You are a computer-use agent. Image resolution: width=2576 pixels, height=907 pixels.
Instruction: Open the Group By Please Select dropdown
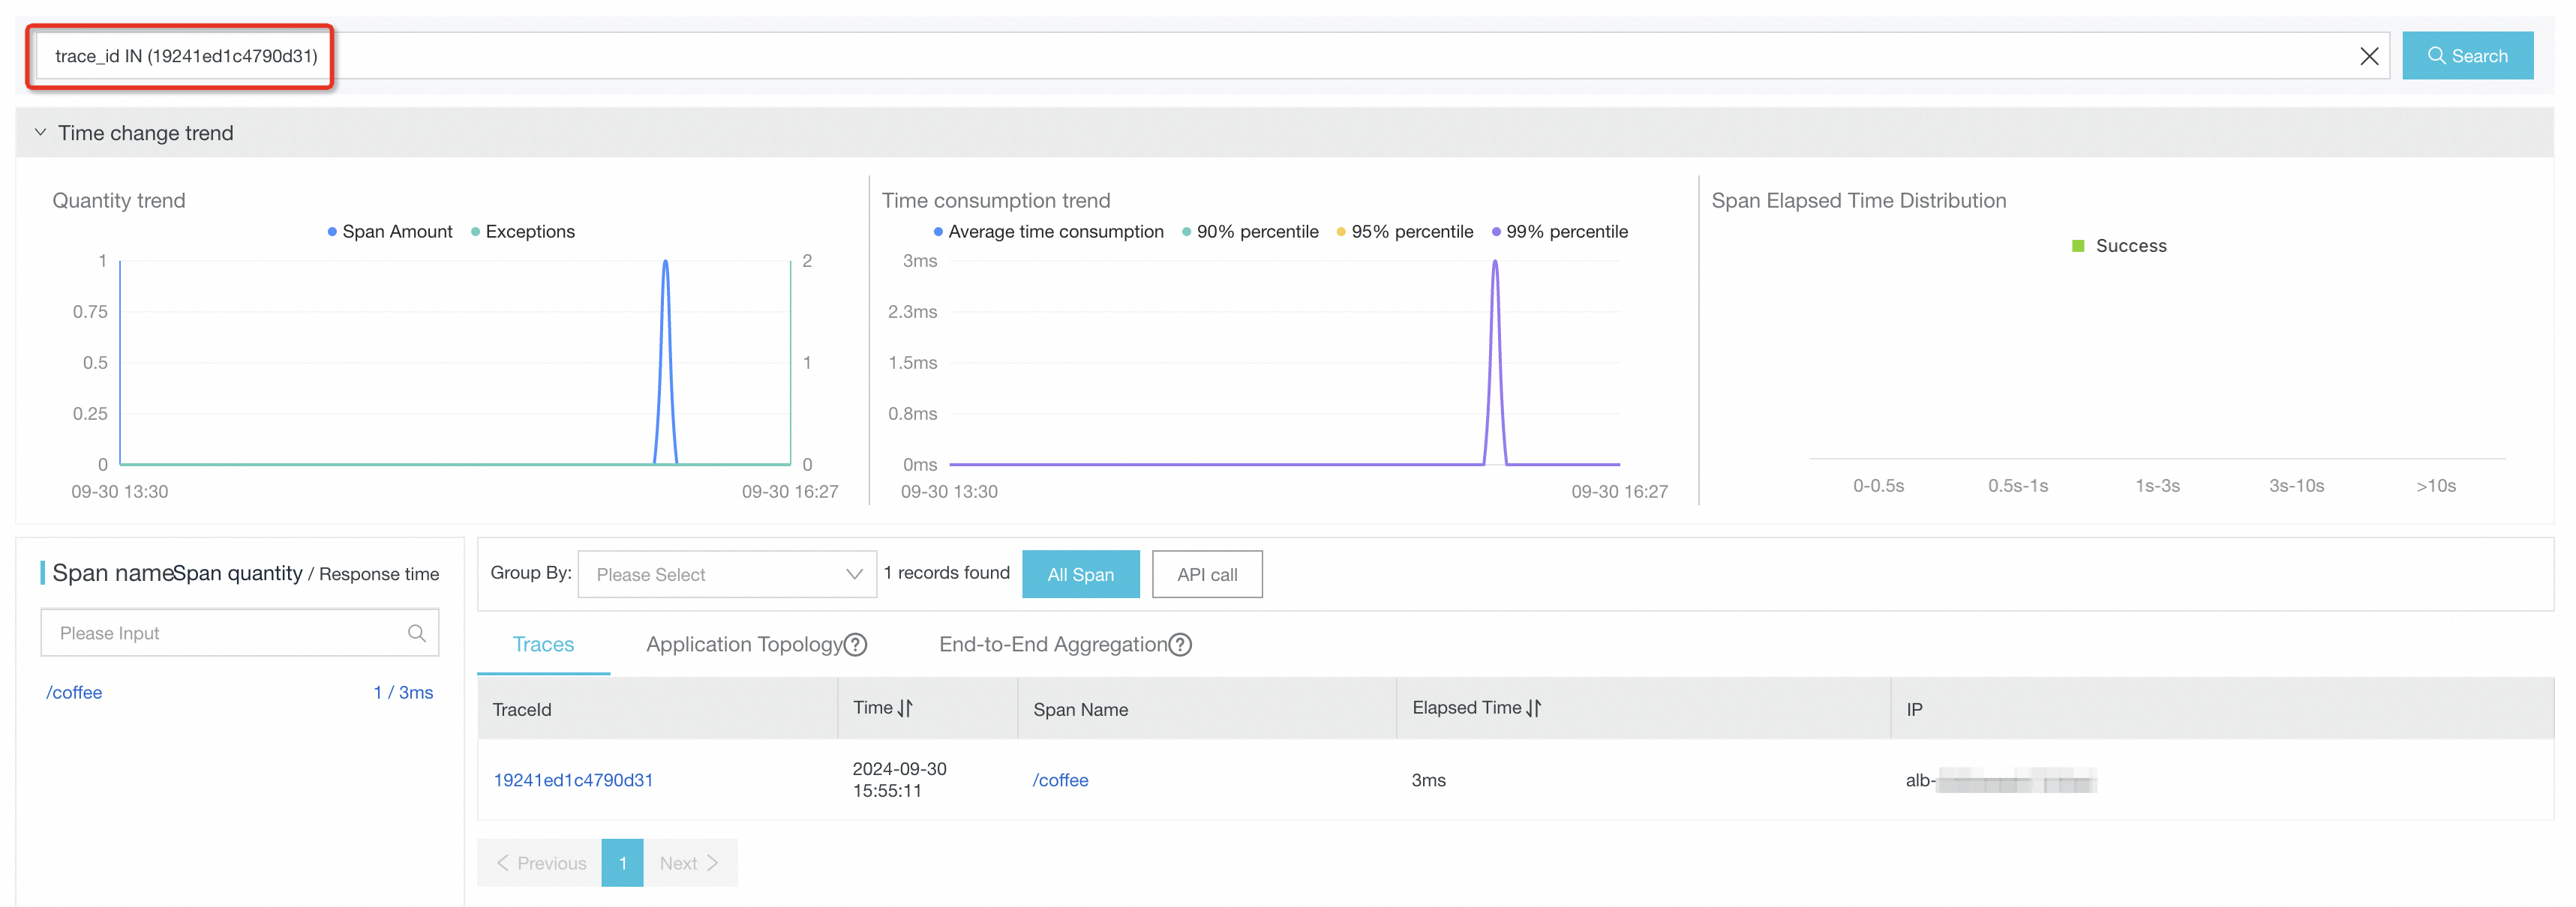tap(727, 574)
